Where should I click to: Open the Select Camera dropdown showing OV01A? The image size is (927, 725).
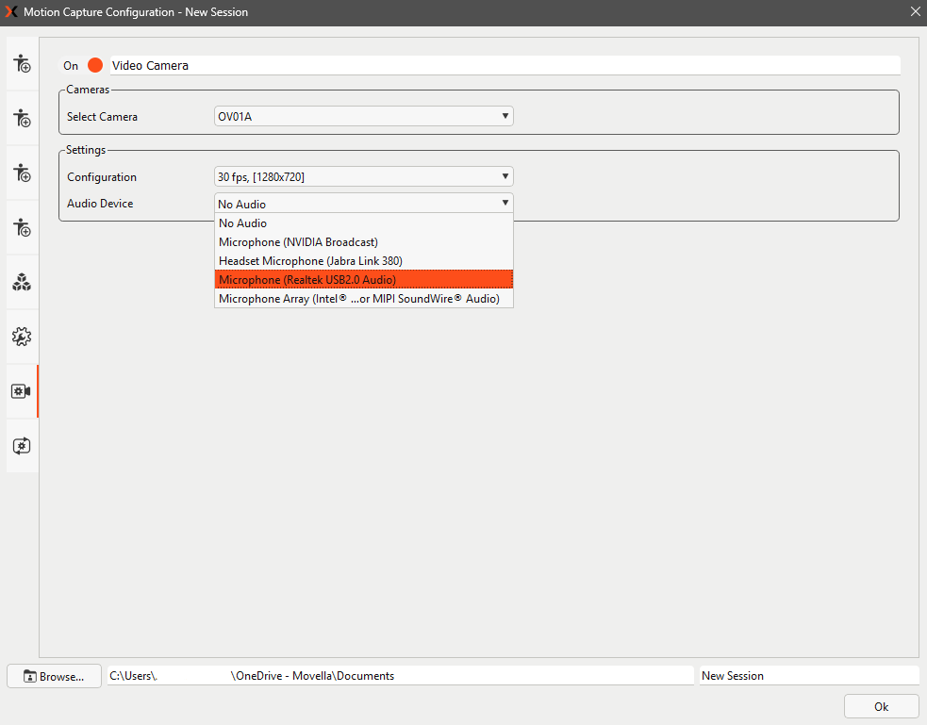[x=364, y=116]
